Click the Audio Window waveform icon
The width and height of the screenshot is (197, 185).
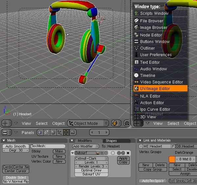click(137, 69)
